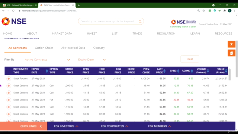Open the extensions puzzle icon

click(225, 11)
